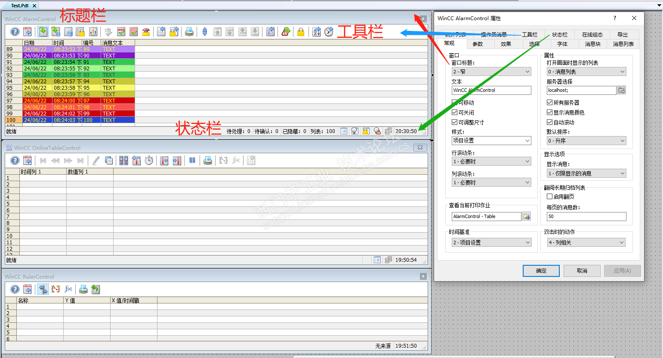Show the message list in AlarmControl
The height and width of the screenshot is (358, 663).
pyautogui.click(x=43, y=32)
